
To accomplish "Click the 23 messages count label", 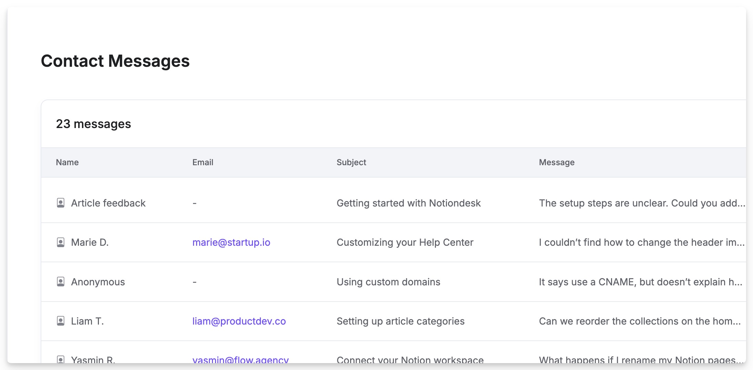I will tap(93, 124).
